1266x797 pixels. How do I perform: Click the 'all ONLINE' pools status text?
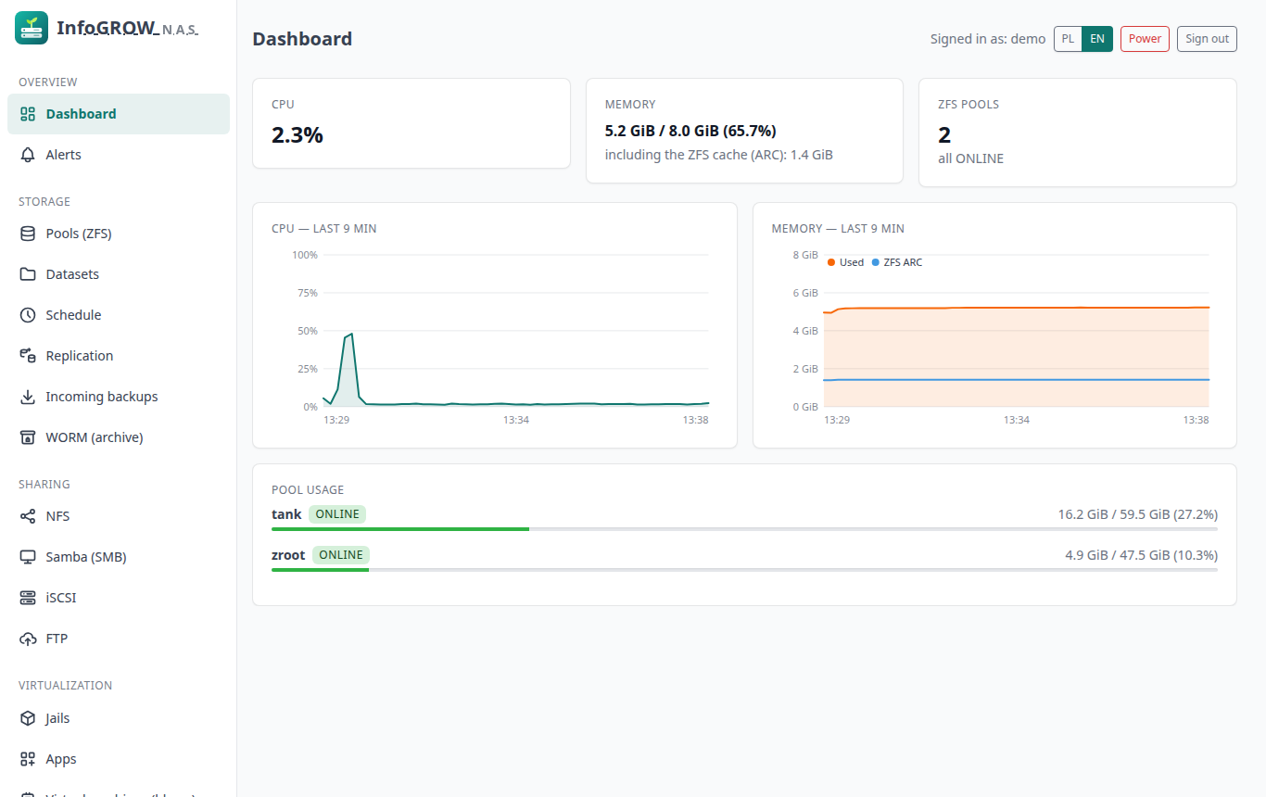pyautogui.click(x=970, y=158)
